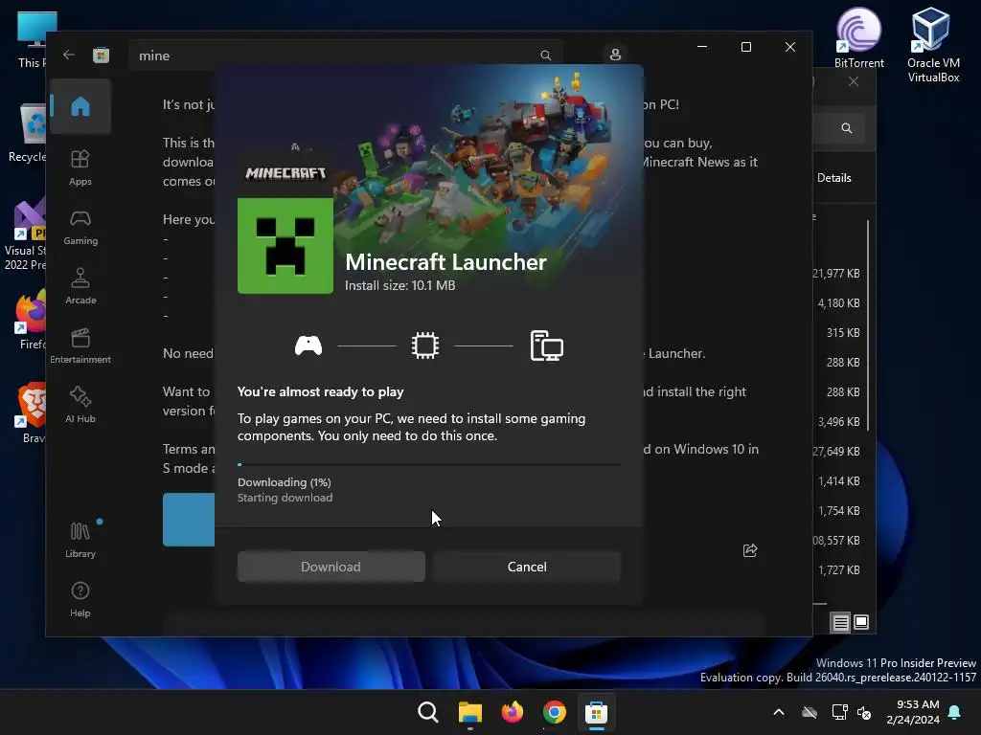Viewport: 981px width, 735px height.
Task: Select the 21,977 KB file row
Action: [x=836, y=274]
